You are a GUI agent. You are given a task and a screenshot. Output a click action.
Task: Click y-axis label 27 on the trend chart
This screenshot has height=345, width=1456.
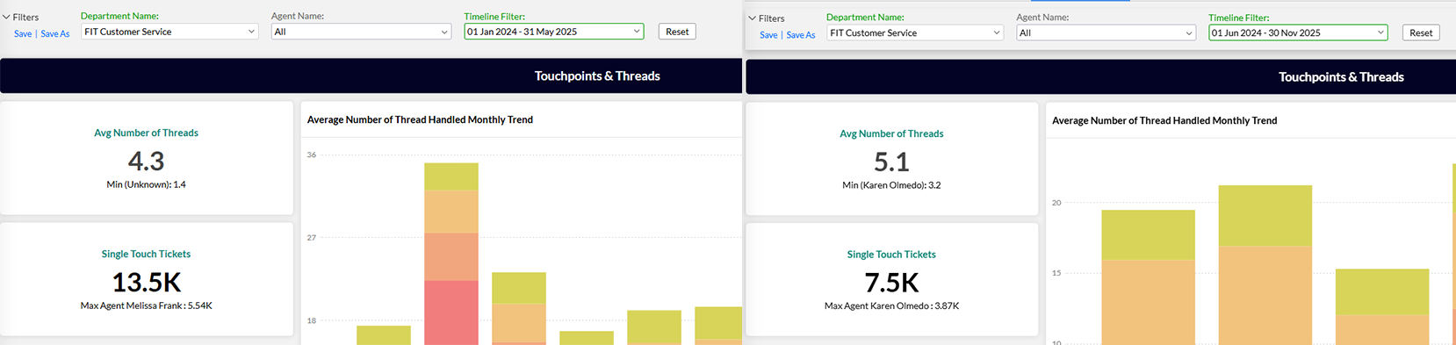tap(311, 237)
